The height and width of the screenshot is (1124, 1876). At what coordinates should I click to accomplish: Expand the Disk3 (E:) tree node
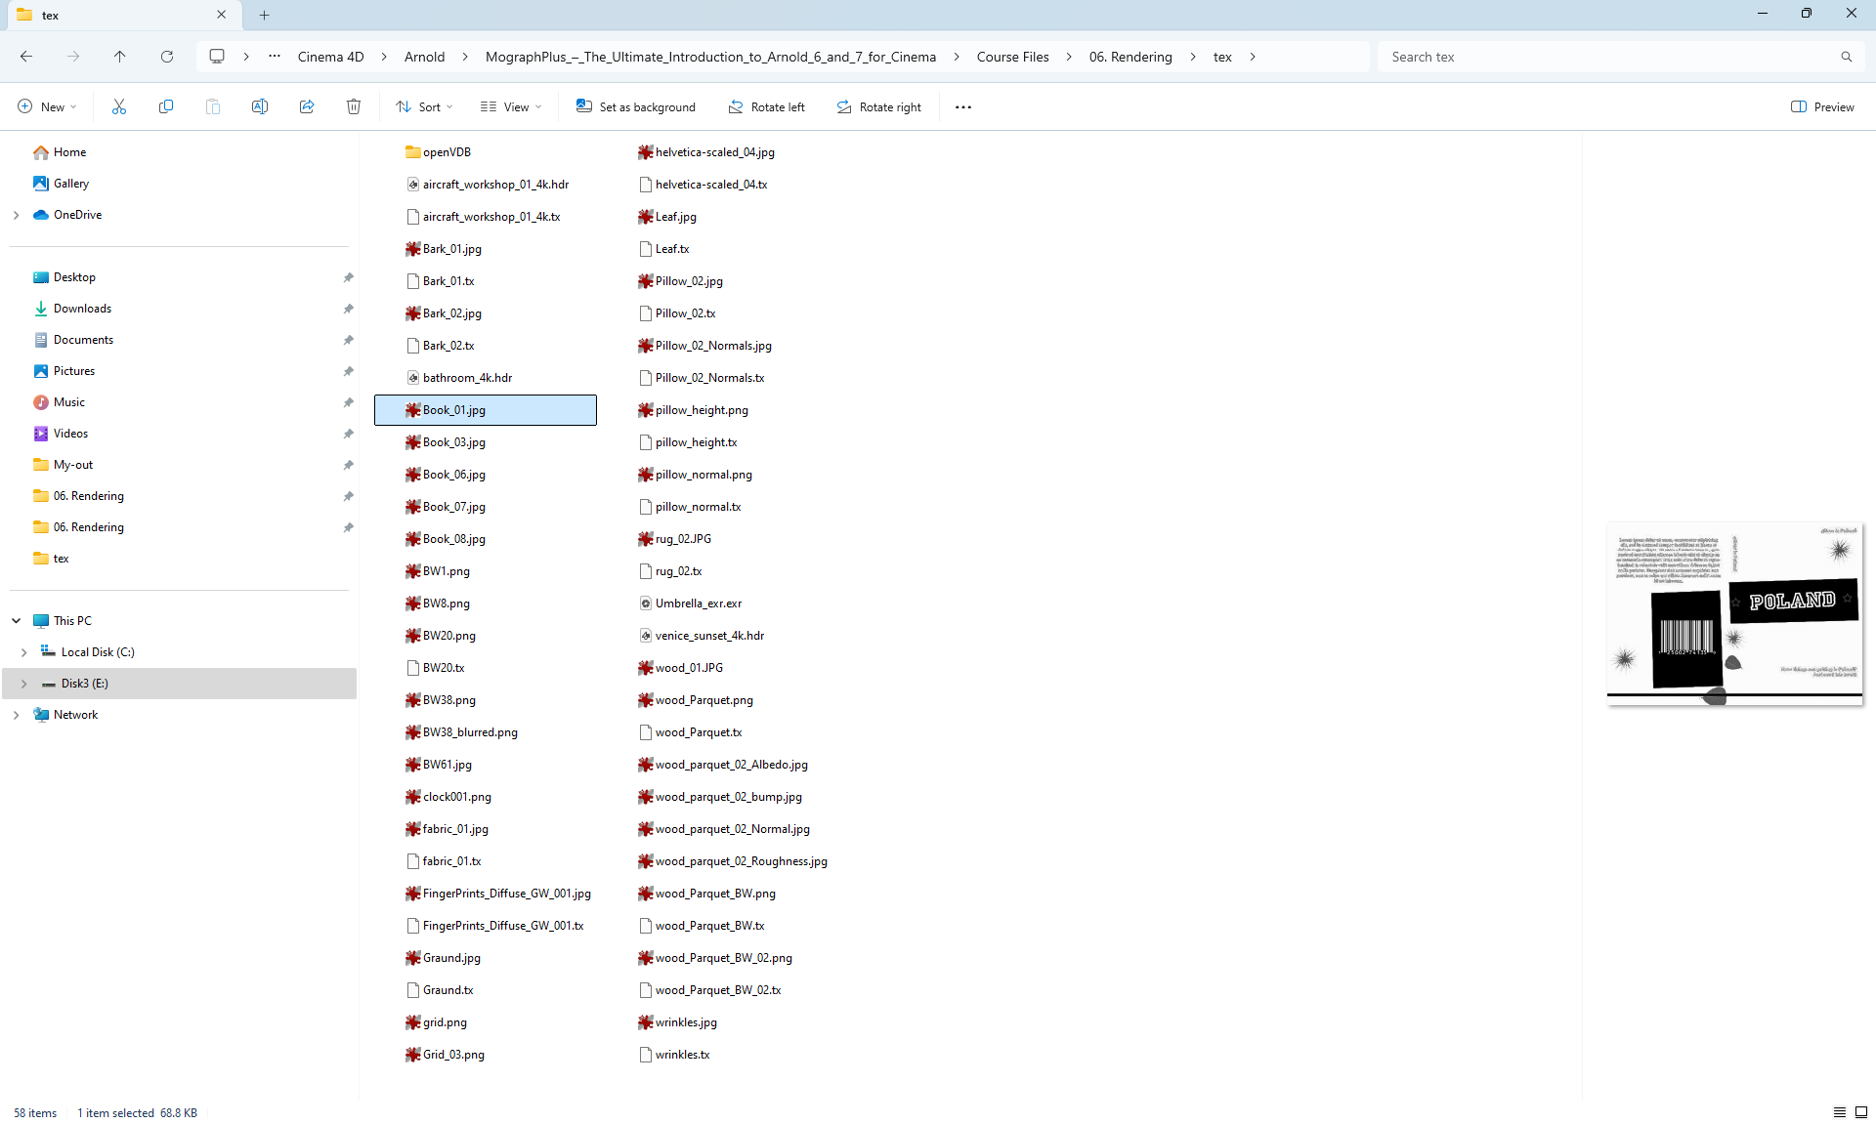pos(23,684)
